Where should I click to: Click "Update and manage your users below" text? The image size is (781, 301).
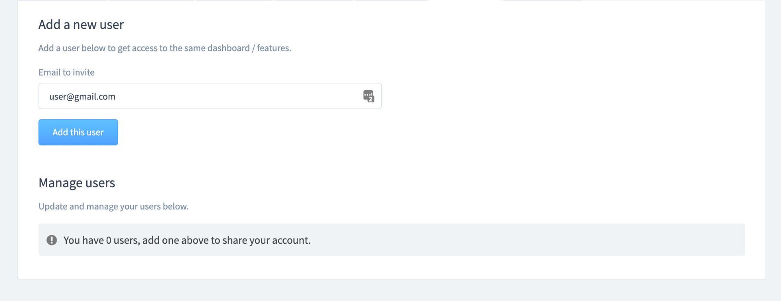(114, 206)
